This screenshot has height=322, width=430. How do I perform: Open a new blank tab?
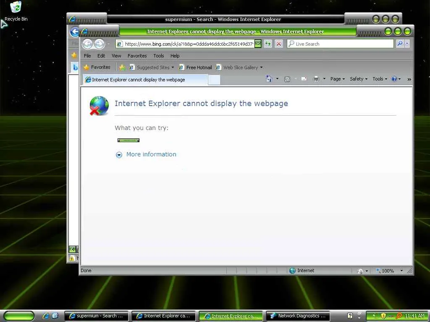214,80
